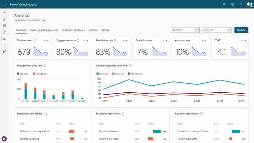Open the wrench Manage sidebar icon

click(x=4, y=51)
